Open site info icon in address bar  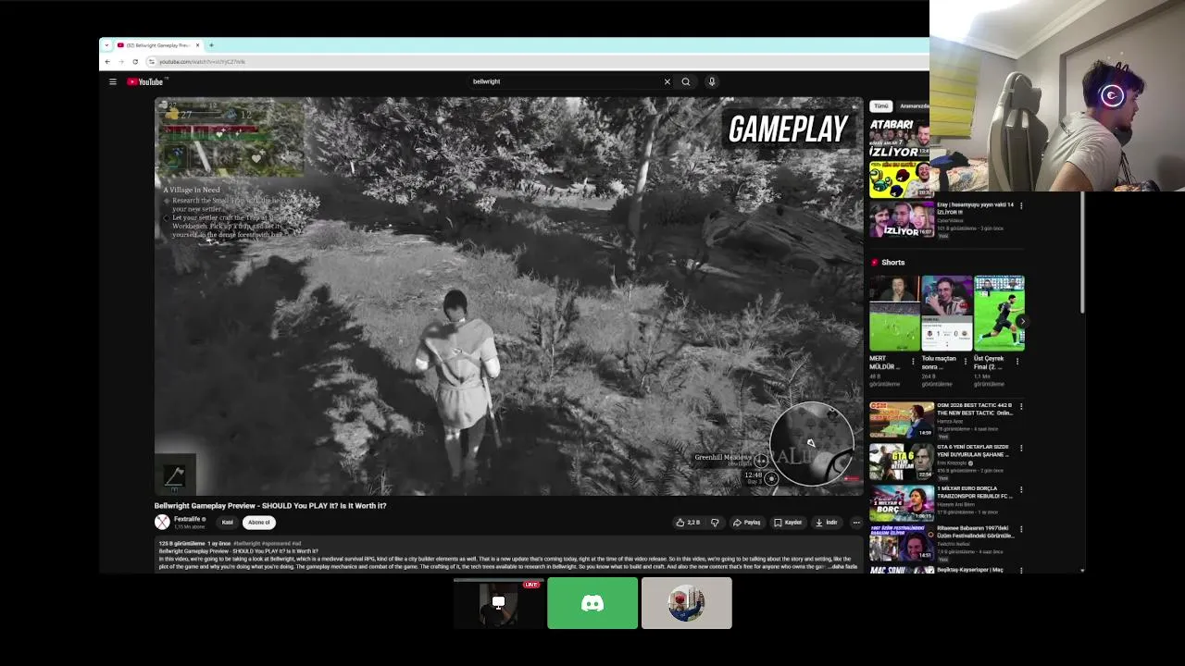tap(151, 62)
